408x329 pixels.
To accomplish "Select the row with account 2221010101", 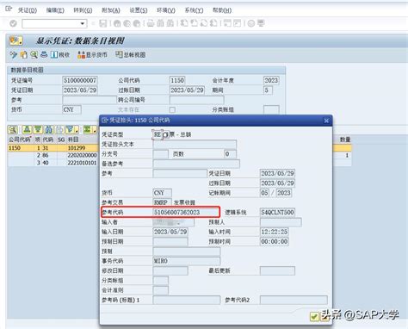I will click(53, 163).
